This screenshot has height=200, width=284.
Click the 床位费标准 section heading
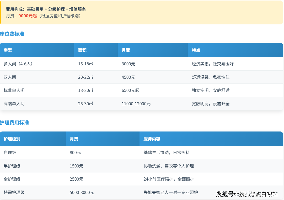[x=12, y=34]
